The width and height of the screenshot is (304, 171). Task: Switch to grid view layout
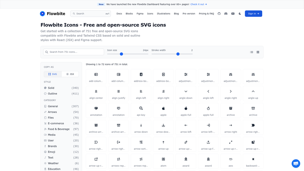pyautogui.click(x=258, y=52)
